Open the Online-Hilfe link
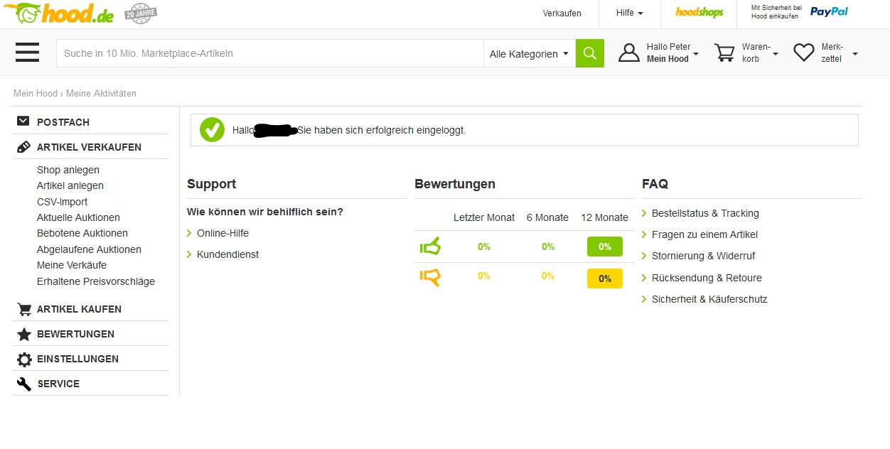The height and width of the screenshot is (449, 890). (x=222, y=233)
